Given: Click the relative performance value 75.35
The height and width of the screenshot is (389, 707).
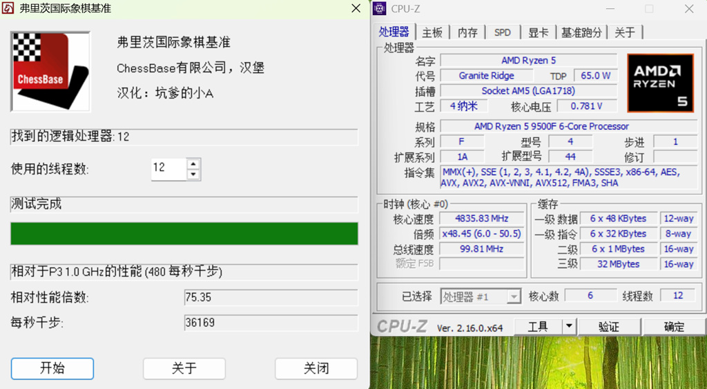Looking at the screenshot, I should click(x=271, y=297).
